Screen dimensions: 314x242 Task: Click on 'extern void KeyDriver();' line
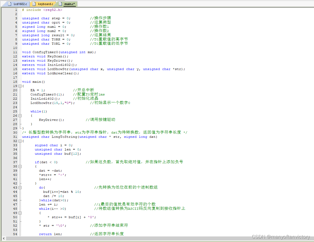tap(47, 61)
